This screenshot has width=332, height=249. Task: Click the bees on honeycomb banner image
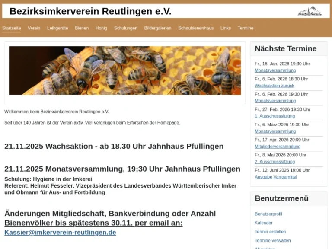[x=125, y=70]
